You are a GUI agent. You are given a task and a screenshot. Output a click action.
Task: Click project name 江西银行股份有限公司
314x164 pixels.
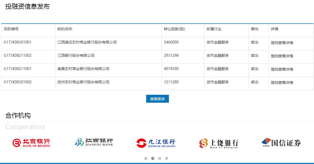(x=76, y=55)
